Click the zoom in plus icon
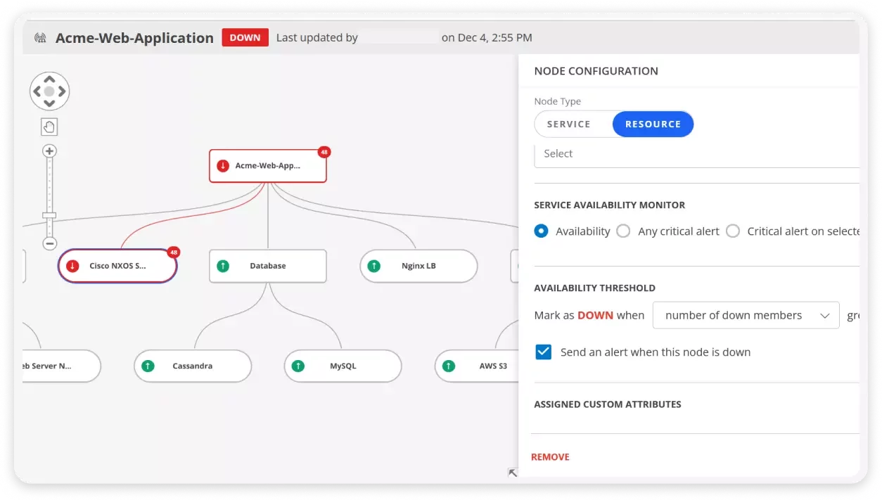The image size is (882, 500). tap(49, 151)
